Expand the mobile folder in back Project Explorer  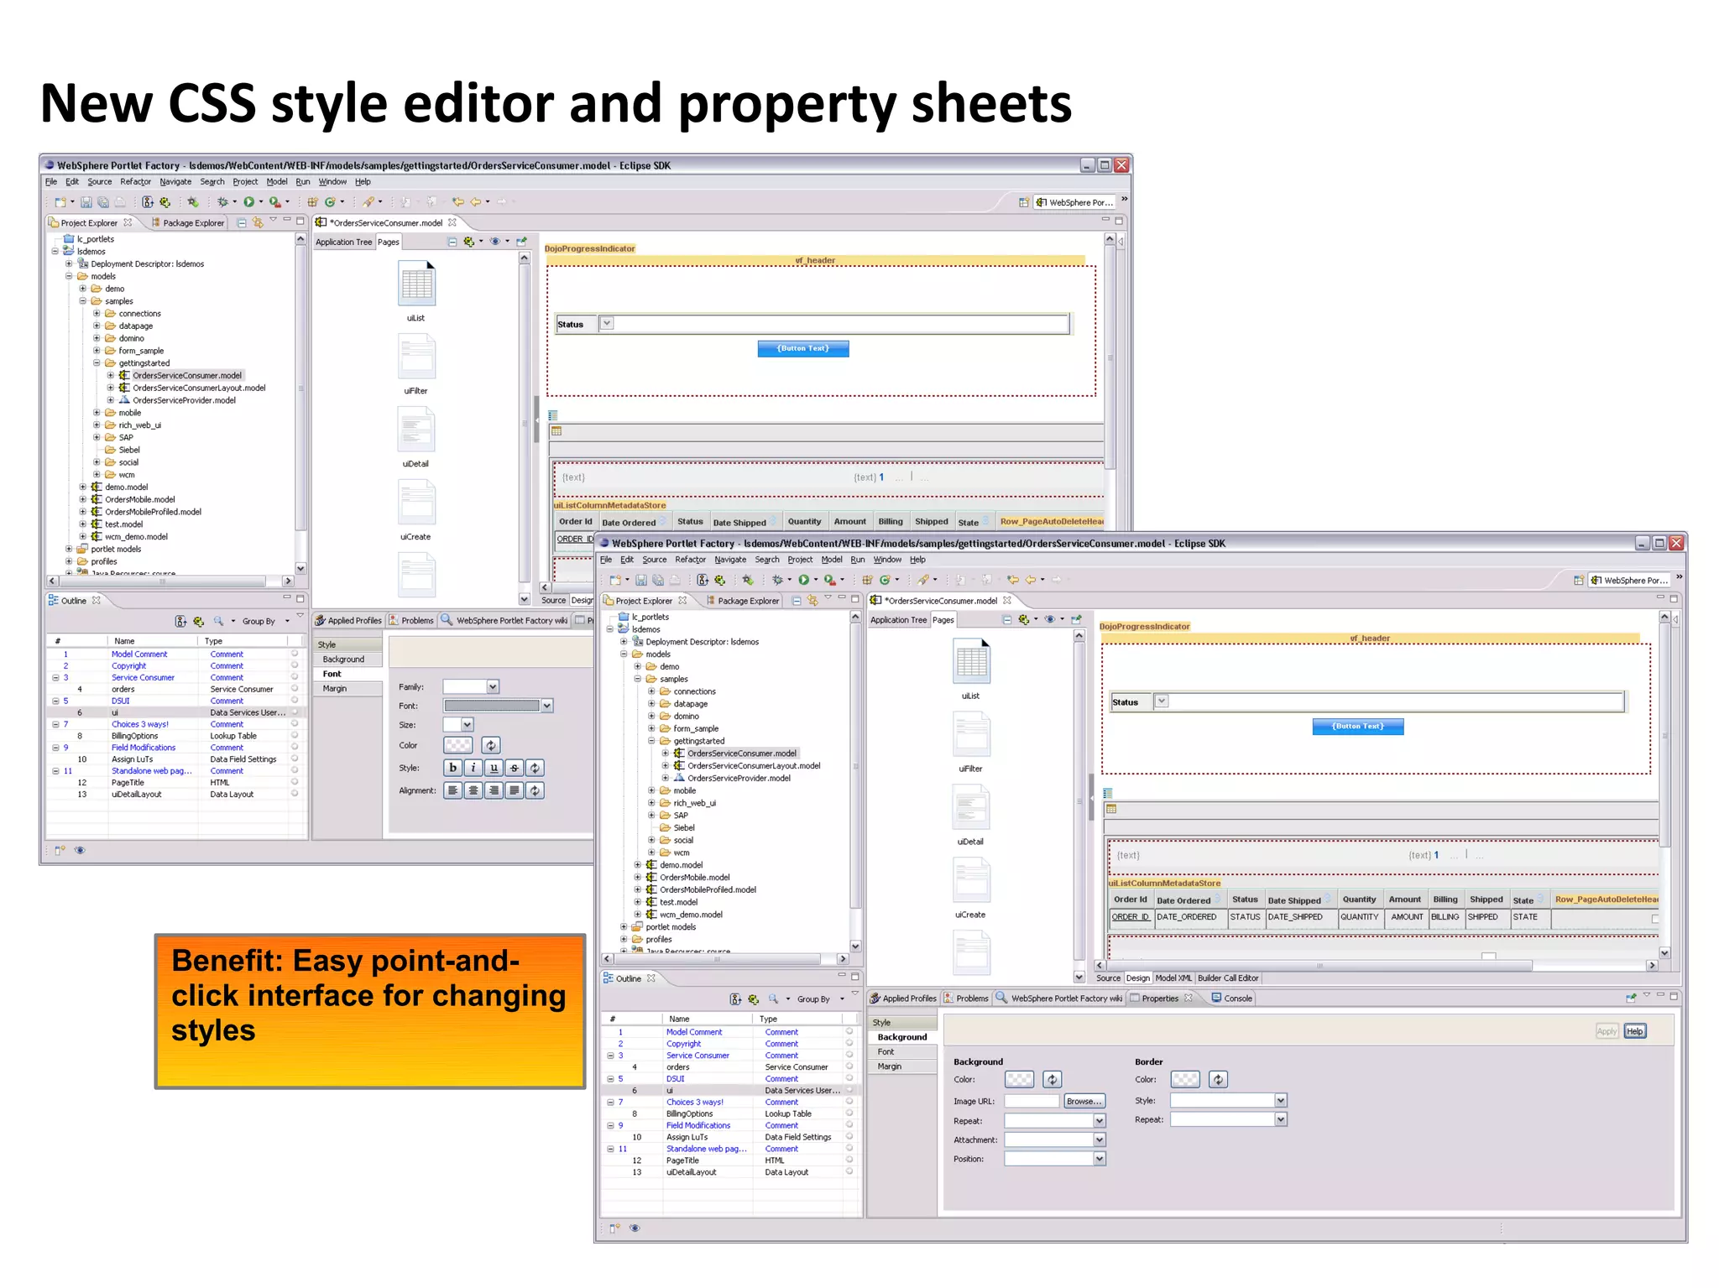tap(97, 413)
